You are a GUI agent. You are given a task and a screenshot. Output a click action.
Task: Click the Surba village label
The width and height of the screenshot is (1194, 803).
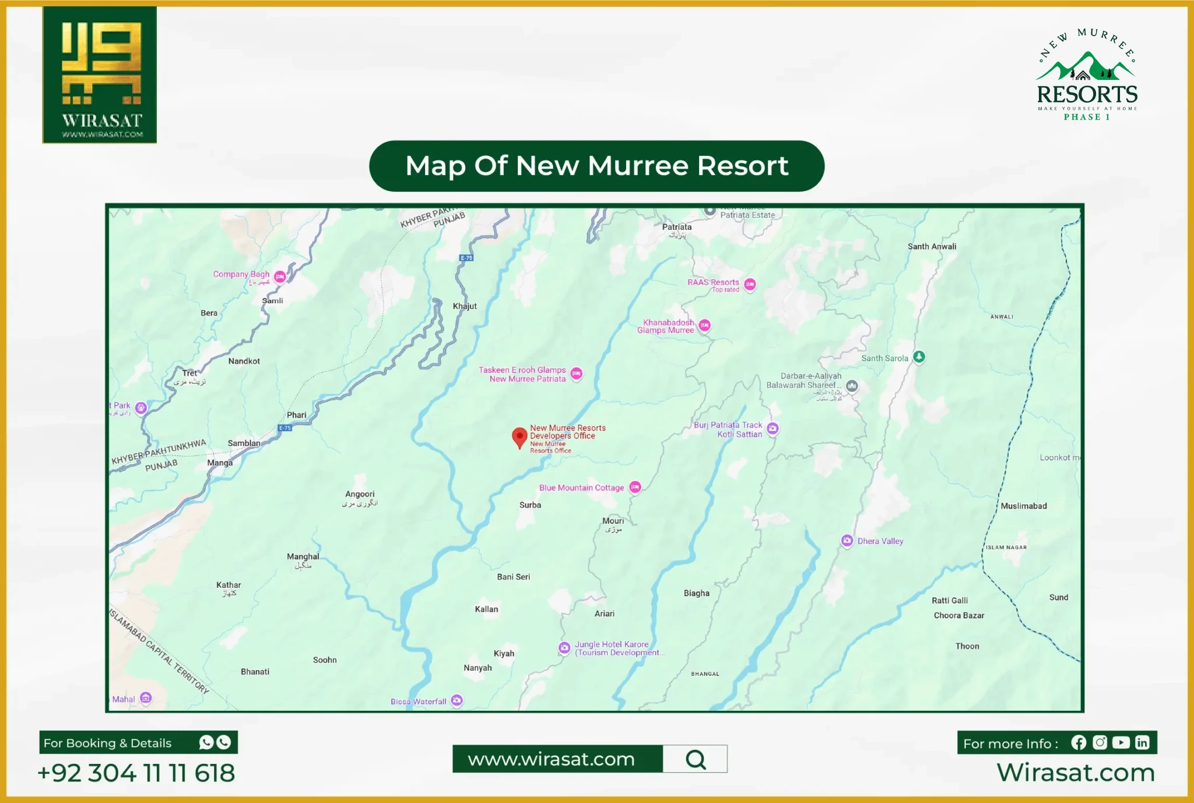point(530,505)
